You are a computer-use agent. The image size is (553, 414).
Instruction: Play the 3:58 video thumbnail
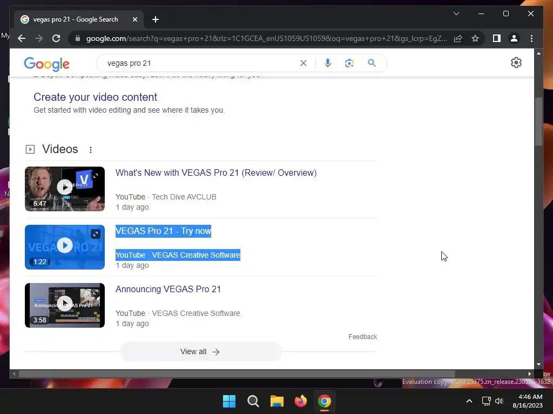pos(65,303)
